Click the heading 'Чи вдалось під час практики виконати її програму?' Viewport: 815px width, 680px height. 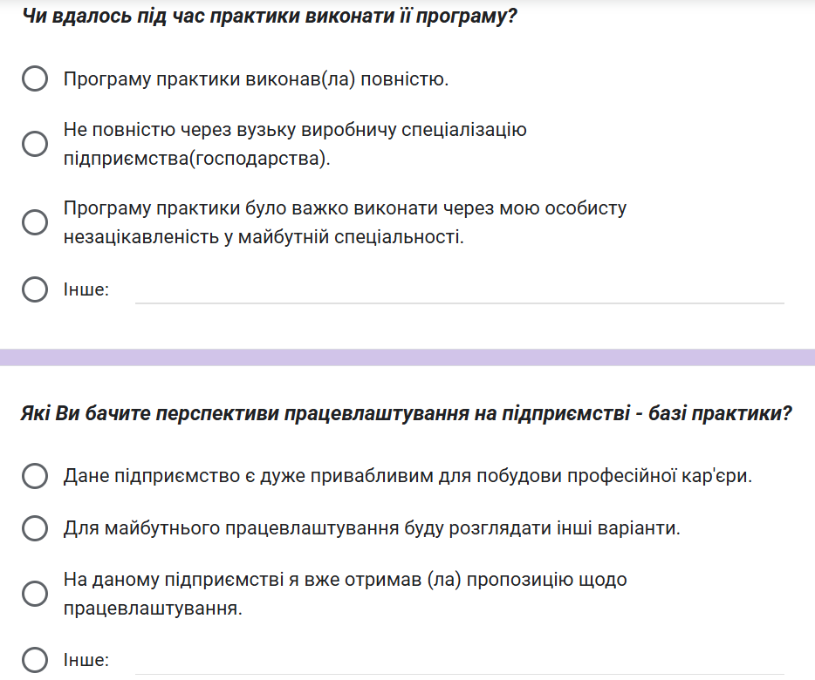pos(270,17)
